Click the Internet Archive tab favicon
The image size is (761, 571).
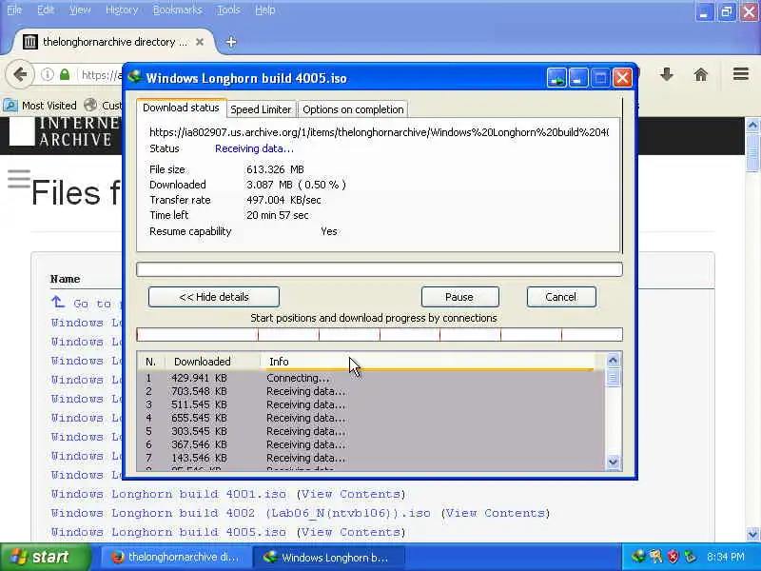point(30,42)
